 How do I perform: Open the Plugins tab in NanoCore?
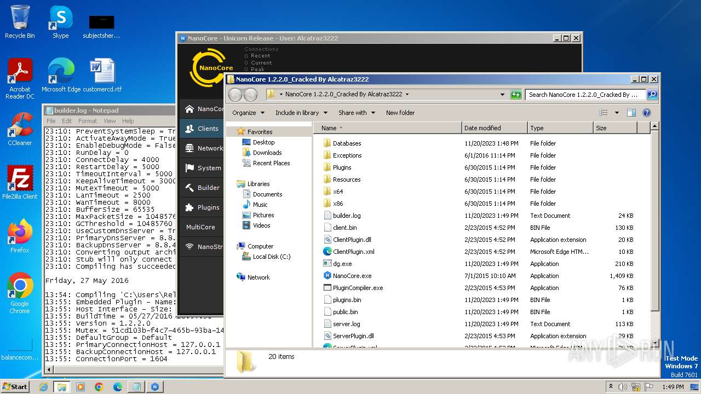pos(201,207)
